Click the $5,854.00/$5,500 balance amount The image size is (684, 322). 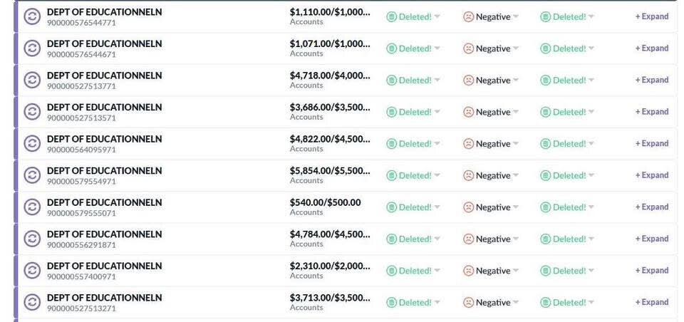pos(330,170)
